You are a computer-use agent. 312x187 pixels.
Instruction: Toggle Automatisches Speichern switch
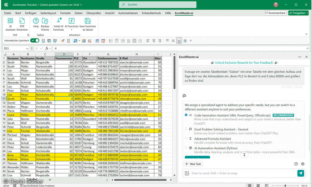[x=35, y=41]
